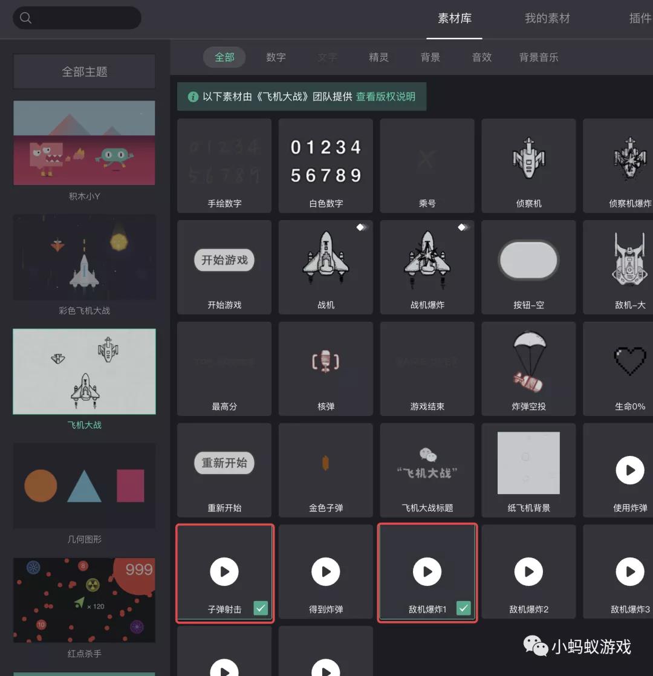Switch to the 音效 sound filter

481,57
